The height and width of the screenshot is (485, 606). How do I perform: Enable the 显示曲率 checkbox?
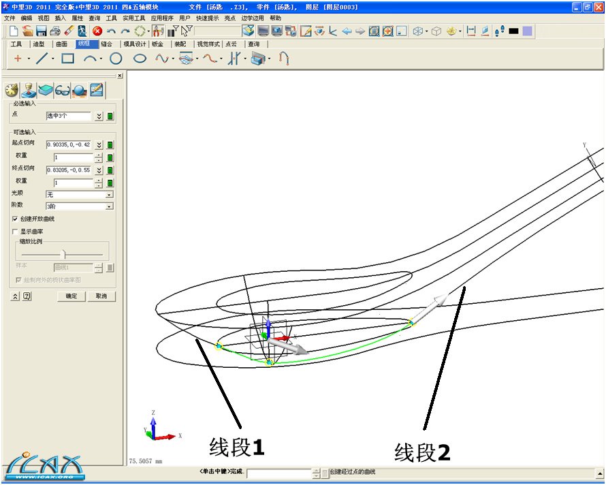pyautogui.click(x=16, y=232)
